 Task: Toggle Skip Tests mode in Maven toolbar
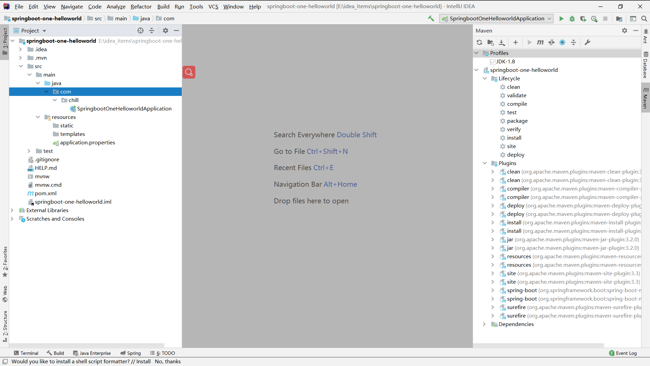click(551, 42)
